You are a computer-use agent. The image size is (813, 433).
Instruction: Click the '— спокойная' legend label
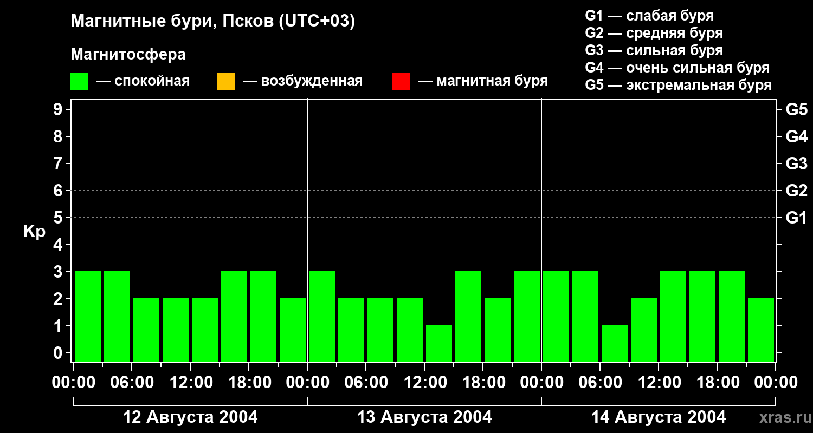click(x=143, y=81)
